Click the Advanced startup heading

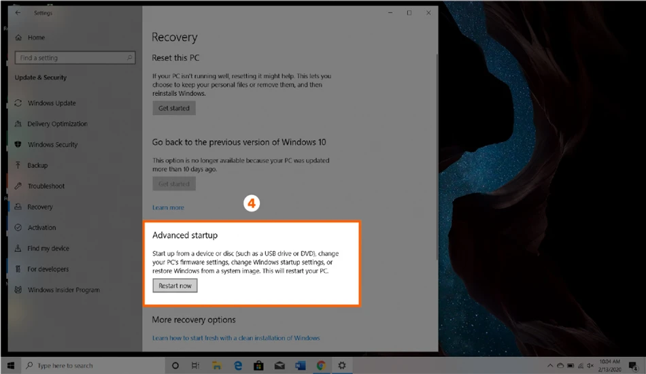(185, 235)
